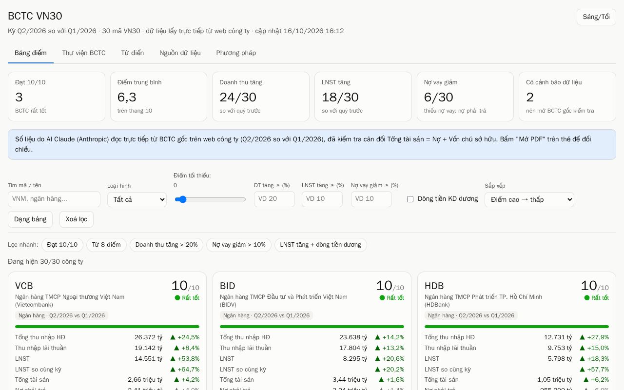Click the VCB green score progress bar
This screenshot has width=624, height=390.
click(107, 327)
